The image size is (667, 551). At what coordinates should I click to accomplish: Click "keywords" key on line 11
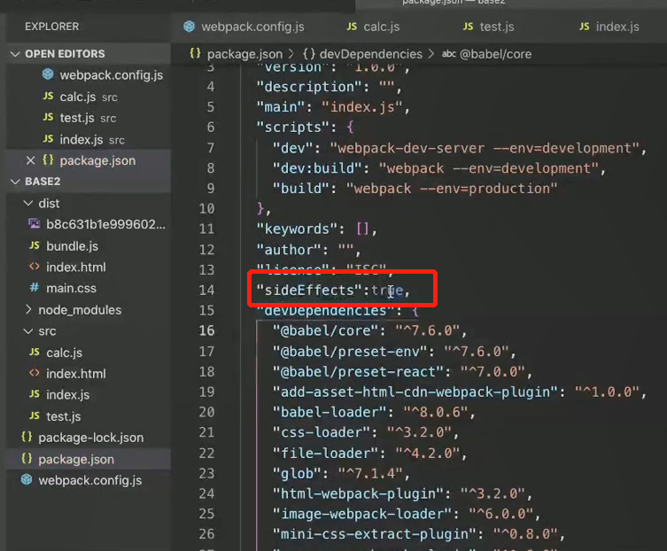298,229
